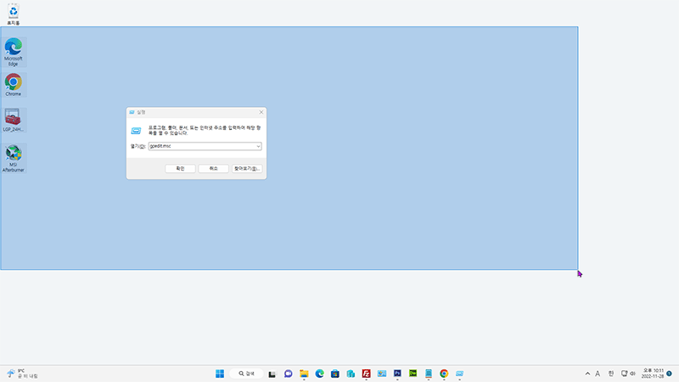The image size is (679, 382).
Task: Click the IME 'A' input mode indicator
Action: 598,374
